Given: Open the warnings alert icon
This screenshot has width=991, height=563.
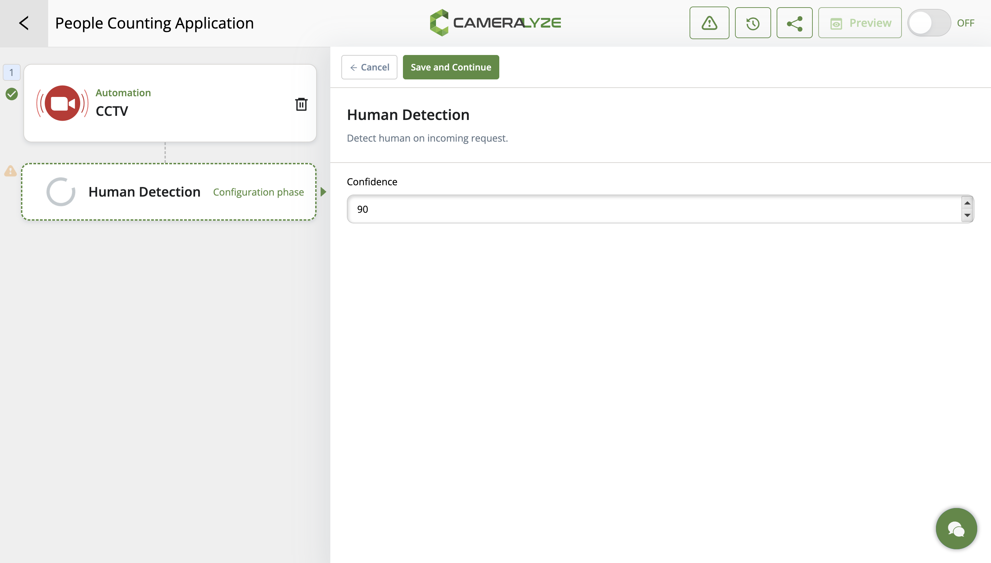Looking at the screenshot, I should click(x=709, y=23).
